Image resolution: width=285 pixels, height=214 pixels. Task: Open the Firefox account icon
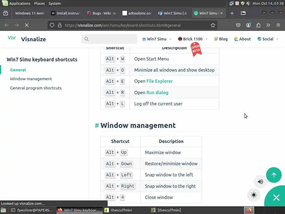(249, 25)
